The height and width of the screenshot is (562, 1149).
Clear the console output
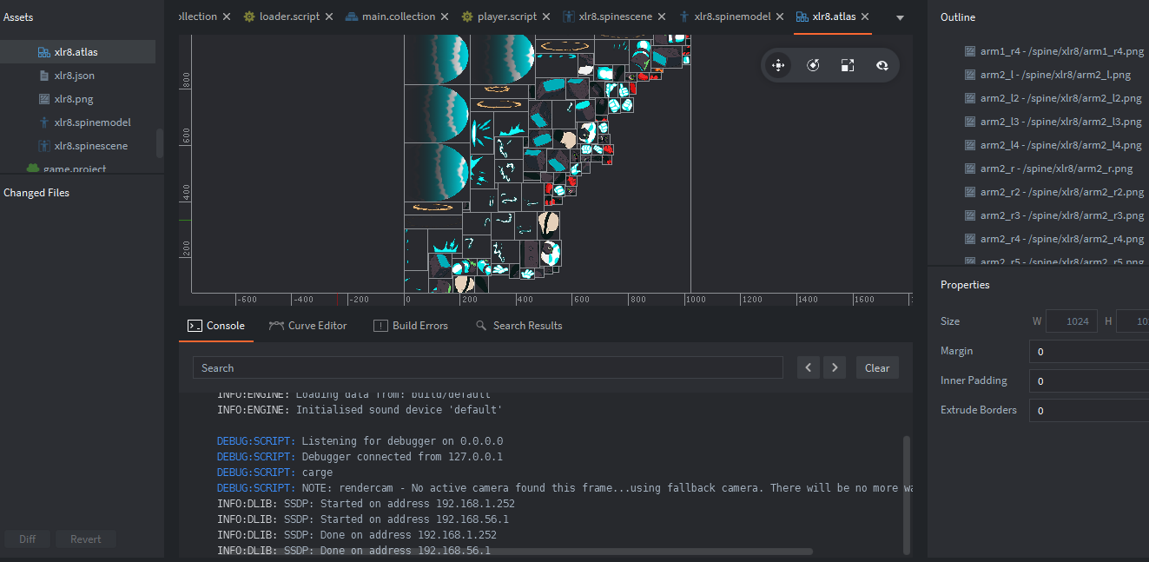click(x=877, y=367)
